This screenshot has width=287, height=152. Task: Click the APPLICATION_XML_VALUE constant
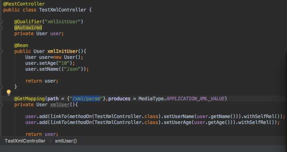pyautogui.click(x=195, y=99)
